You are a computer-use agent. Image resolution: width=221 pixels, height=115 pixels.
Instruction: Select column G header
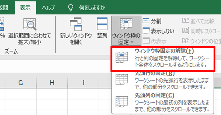(x=20, y=82)
